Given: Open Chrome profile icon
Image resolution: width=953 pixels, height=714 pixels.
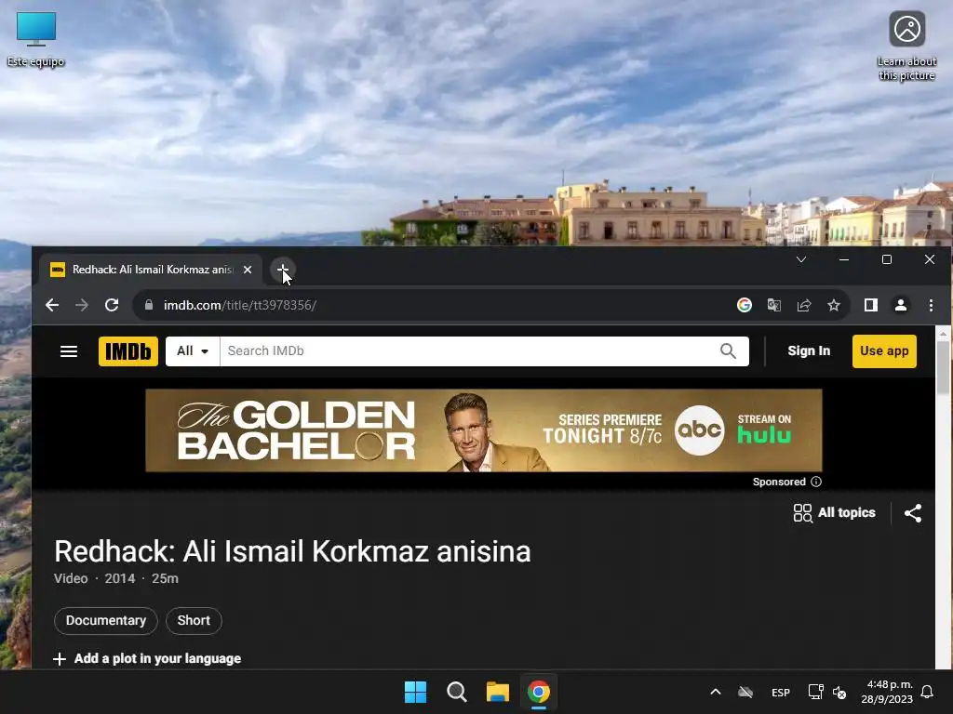Looking at the screenshot, I should (x=901, y=305).
